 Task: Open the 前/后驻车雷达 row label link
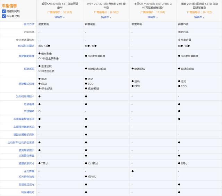26,46
